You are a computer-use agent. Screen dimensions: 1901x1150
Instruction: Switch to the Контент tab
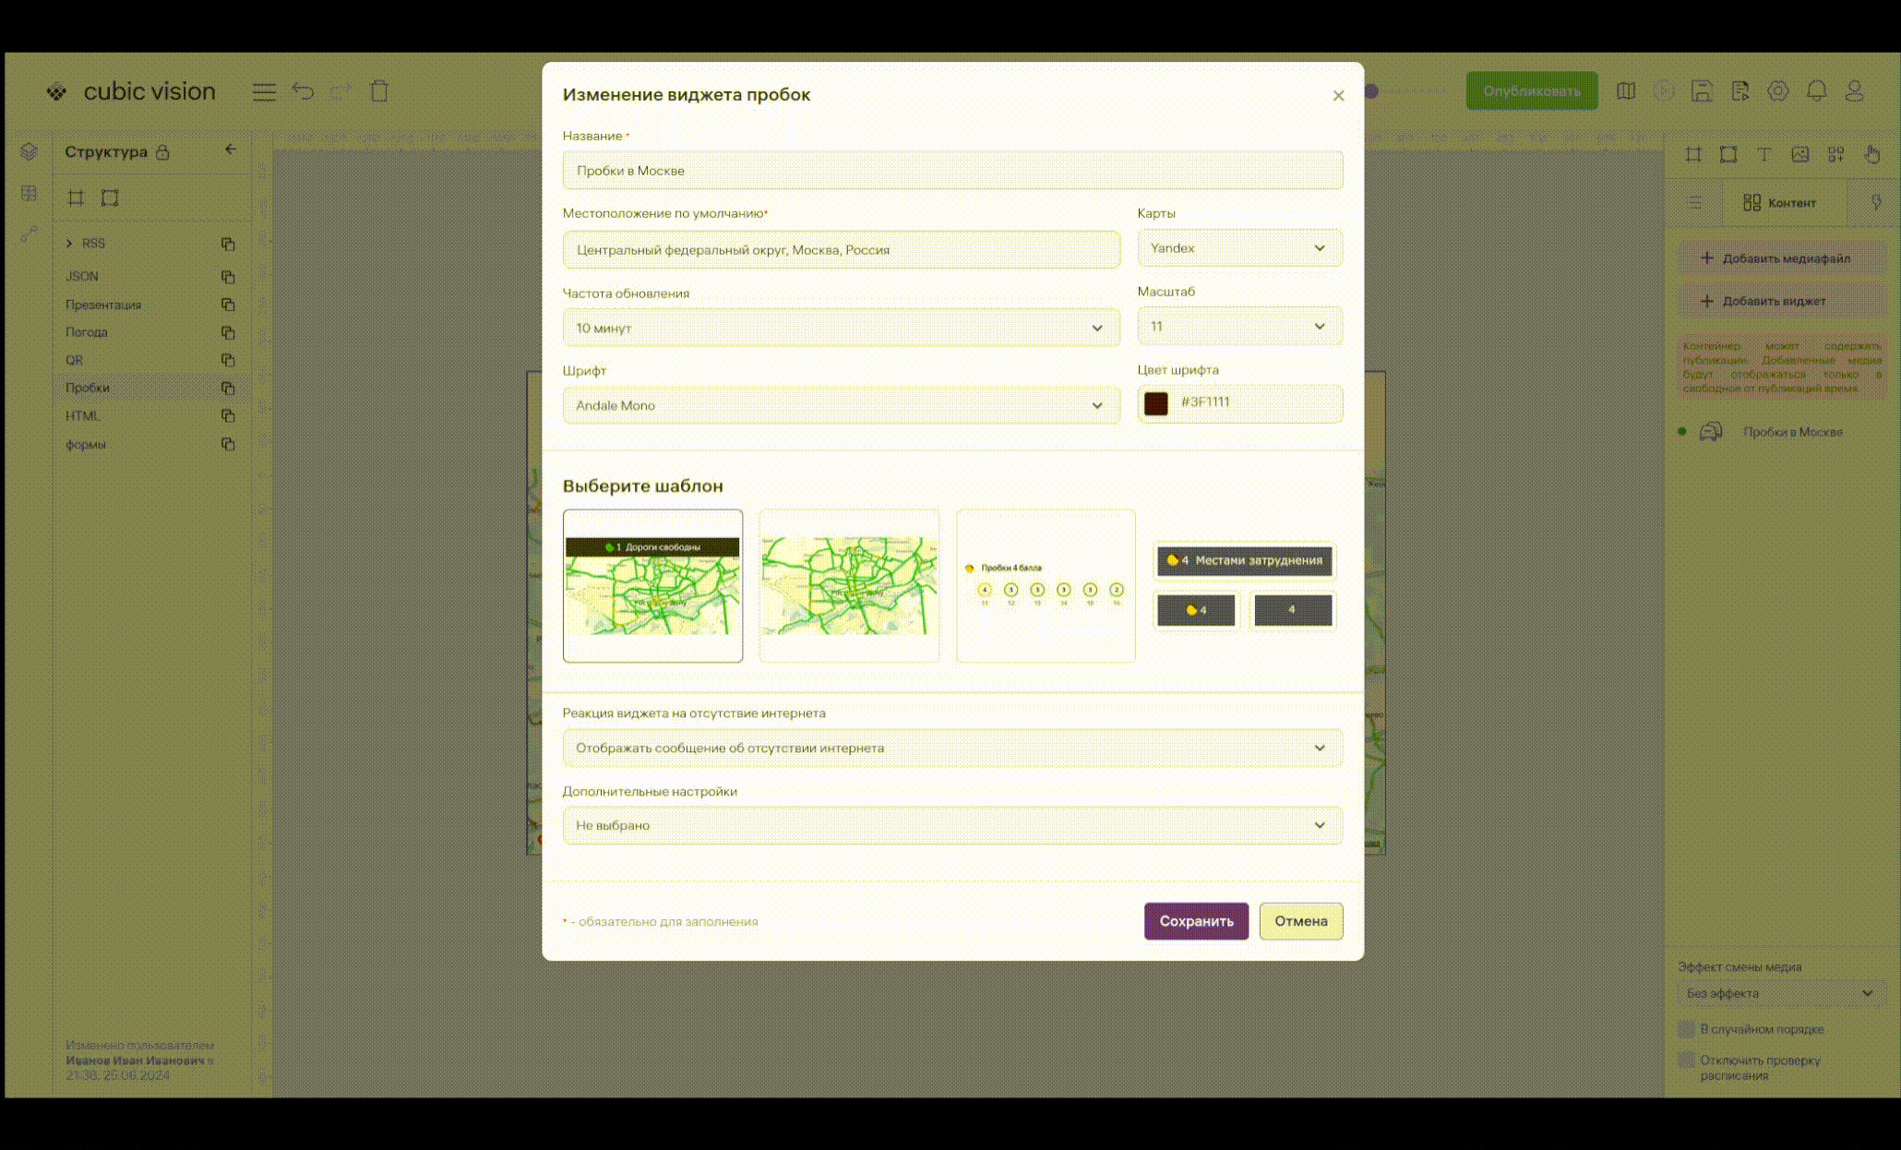point(1779,203)
